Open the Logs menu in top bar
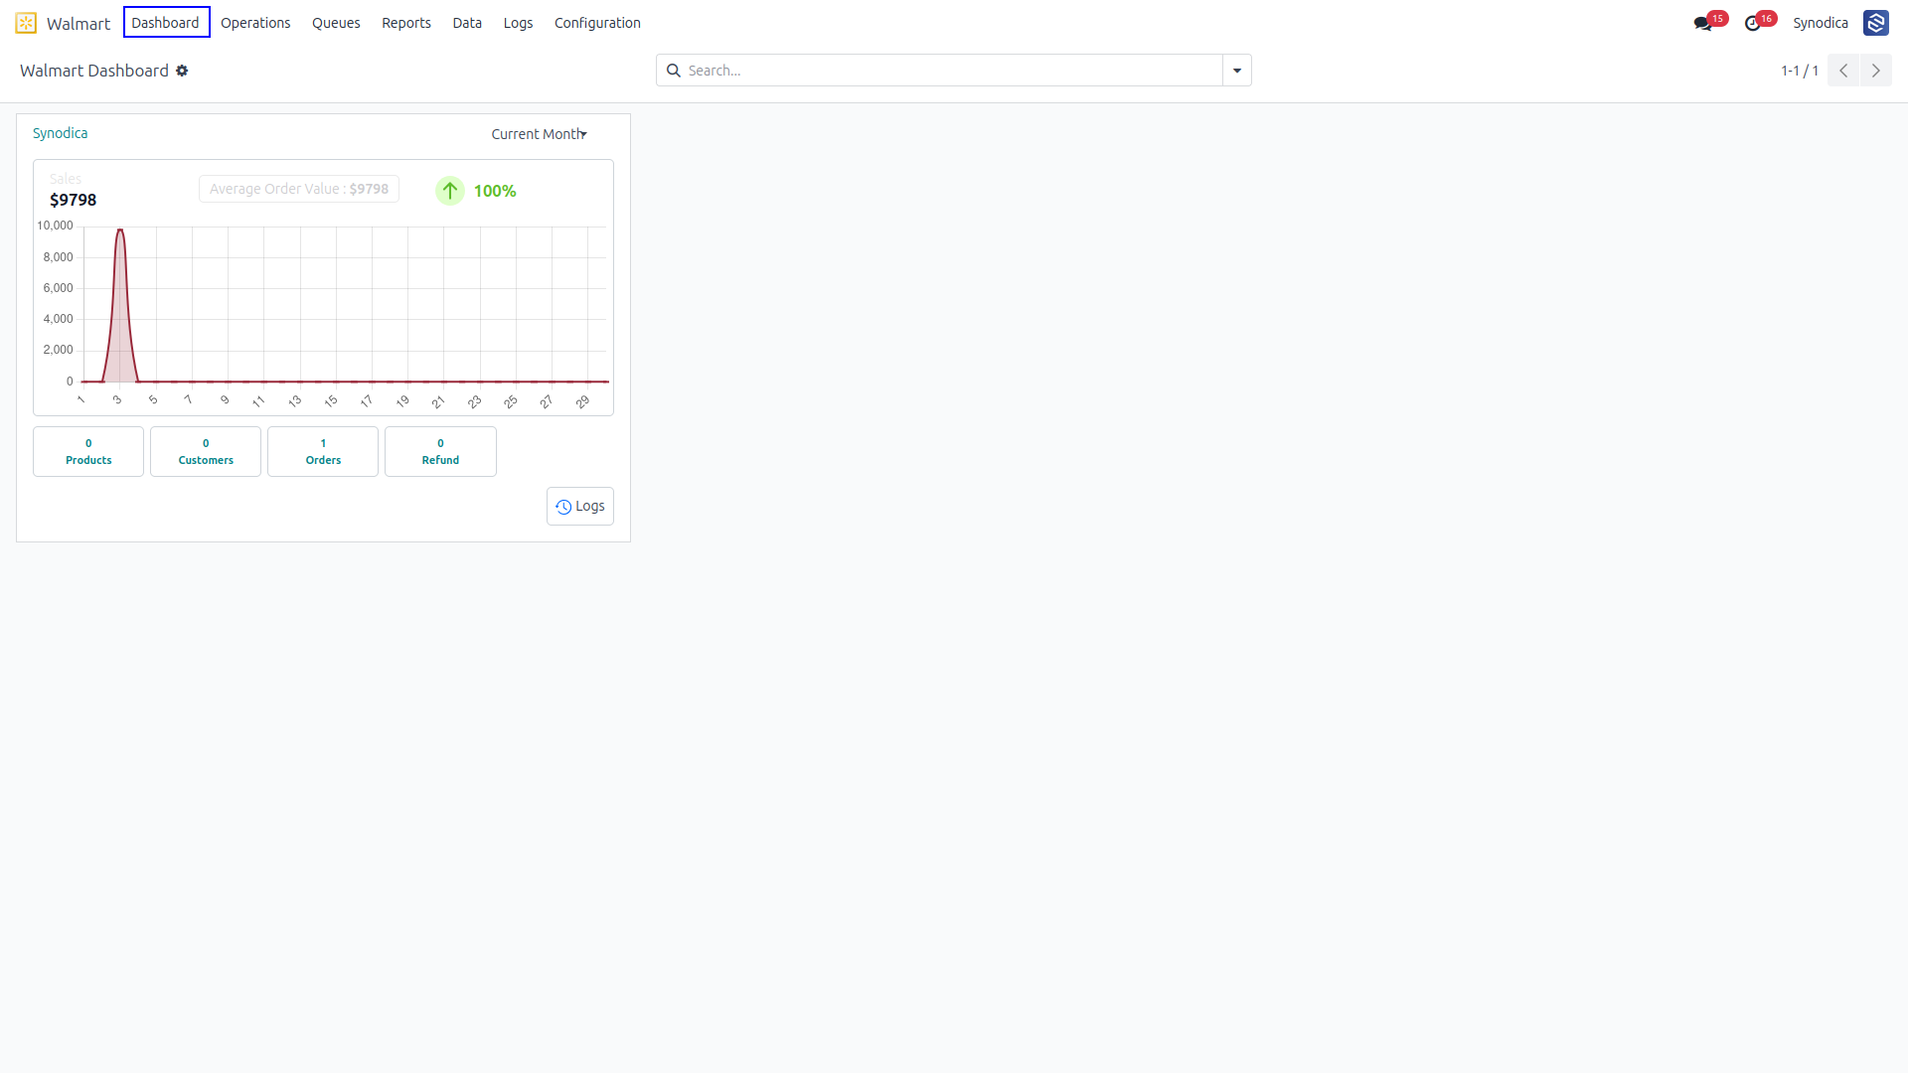The height and width of the screenshot is (1073, 1908). [x=518, y=23]
